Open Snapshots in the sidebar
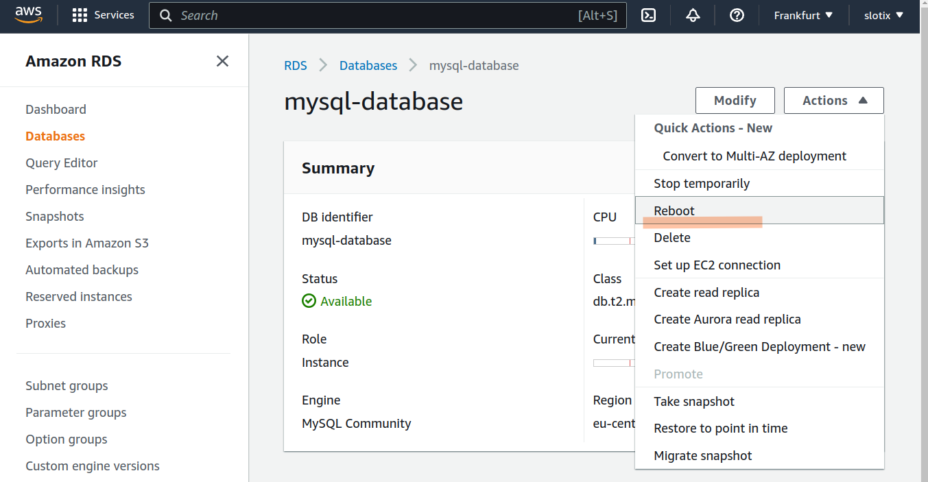 (x=55, y=217)
